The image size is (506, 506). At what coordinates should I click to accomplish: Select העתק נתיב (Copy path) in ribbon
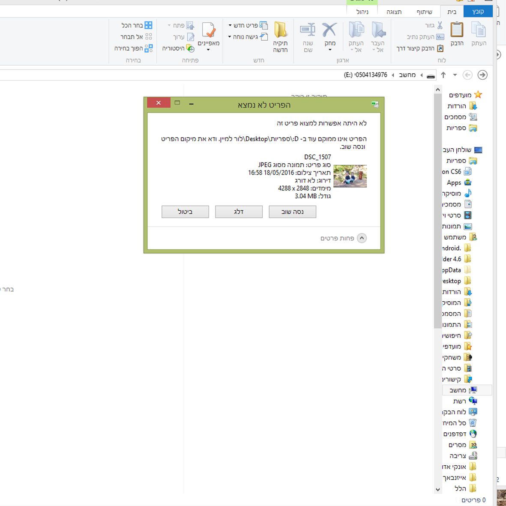coord(425,37)
